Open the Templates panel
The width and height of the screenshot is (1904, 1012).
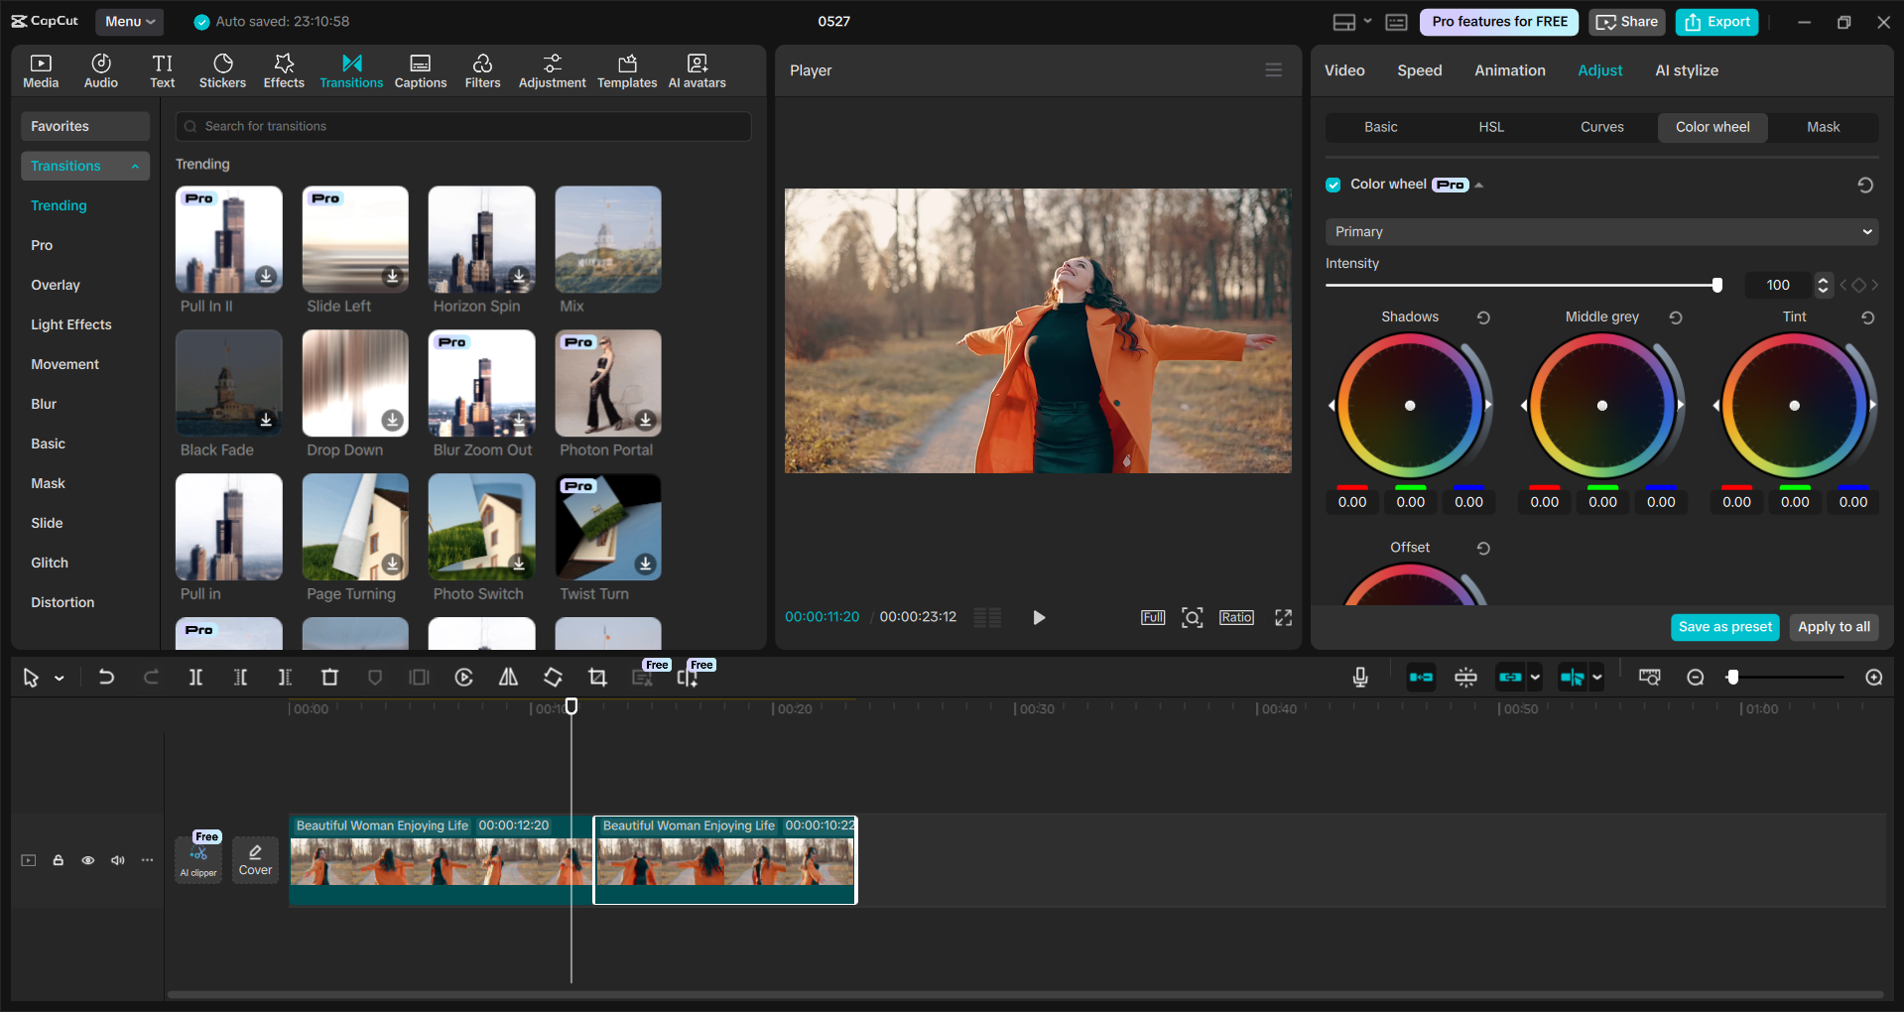[x=627, y=69]
